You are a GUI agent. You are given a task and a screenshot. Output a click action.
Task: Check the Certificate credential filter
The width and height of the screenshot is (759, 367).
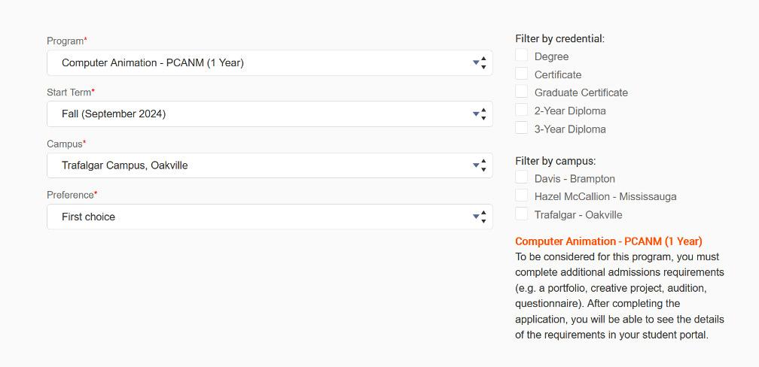(x=522, y=73)
